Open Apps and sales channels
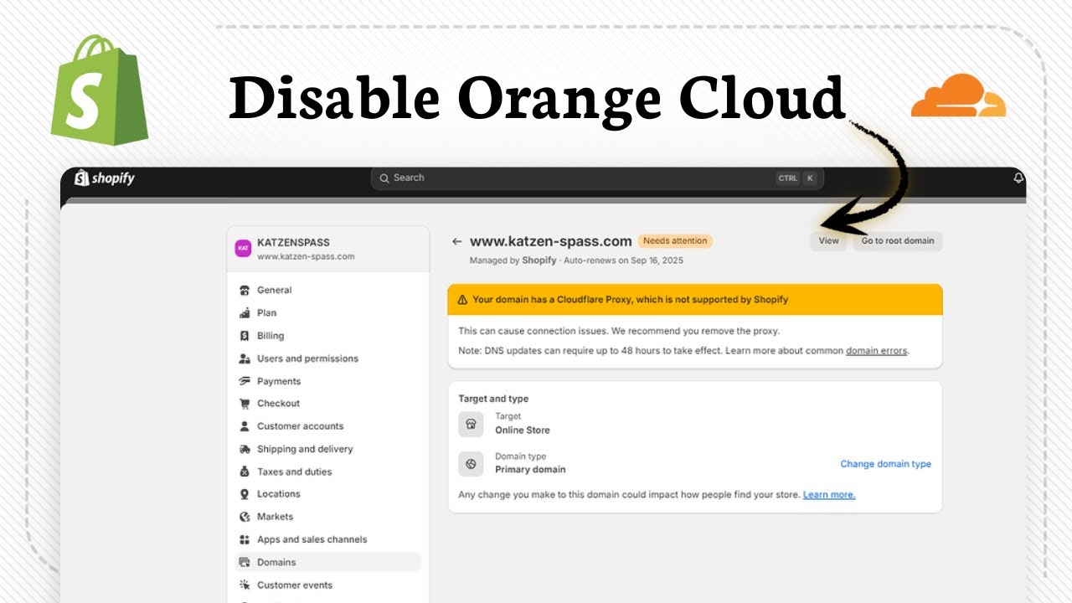Screen dimensions: 1072x603 [328, 539]
